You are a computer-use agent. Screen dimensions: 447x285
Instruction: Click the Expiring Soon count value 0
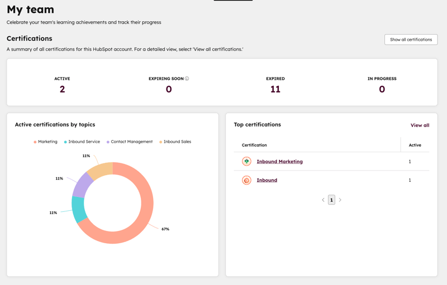169,89
